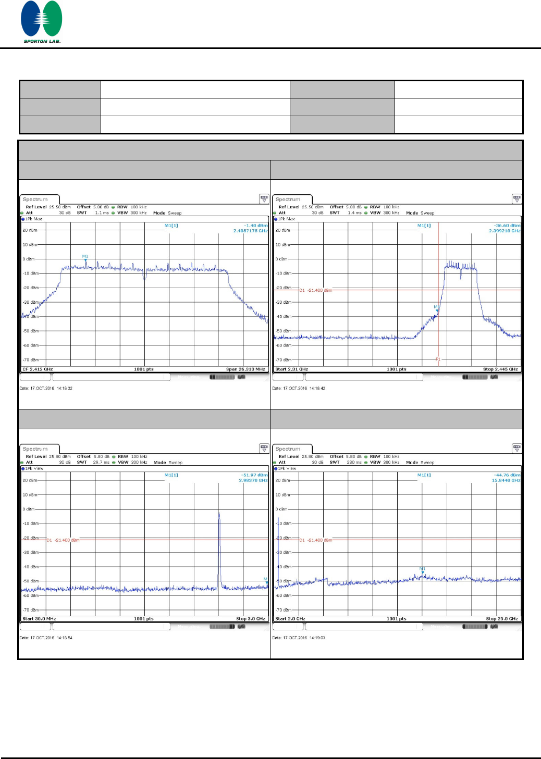The height and width of the screenshot is (759, 541).
Task: Click the Stop 2.445 GHz label
Action: [x=500, y=369]
